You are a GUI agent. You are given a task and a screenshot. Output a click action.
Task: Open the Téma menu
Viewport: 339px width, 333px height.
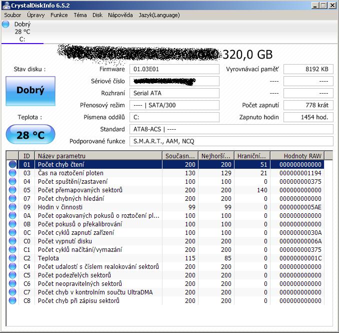(80, 15)
